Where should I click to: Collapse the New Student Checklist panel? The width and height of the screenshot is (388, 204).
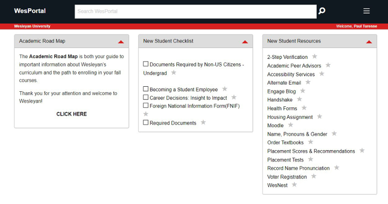245,42
